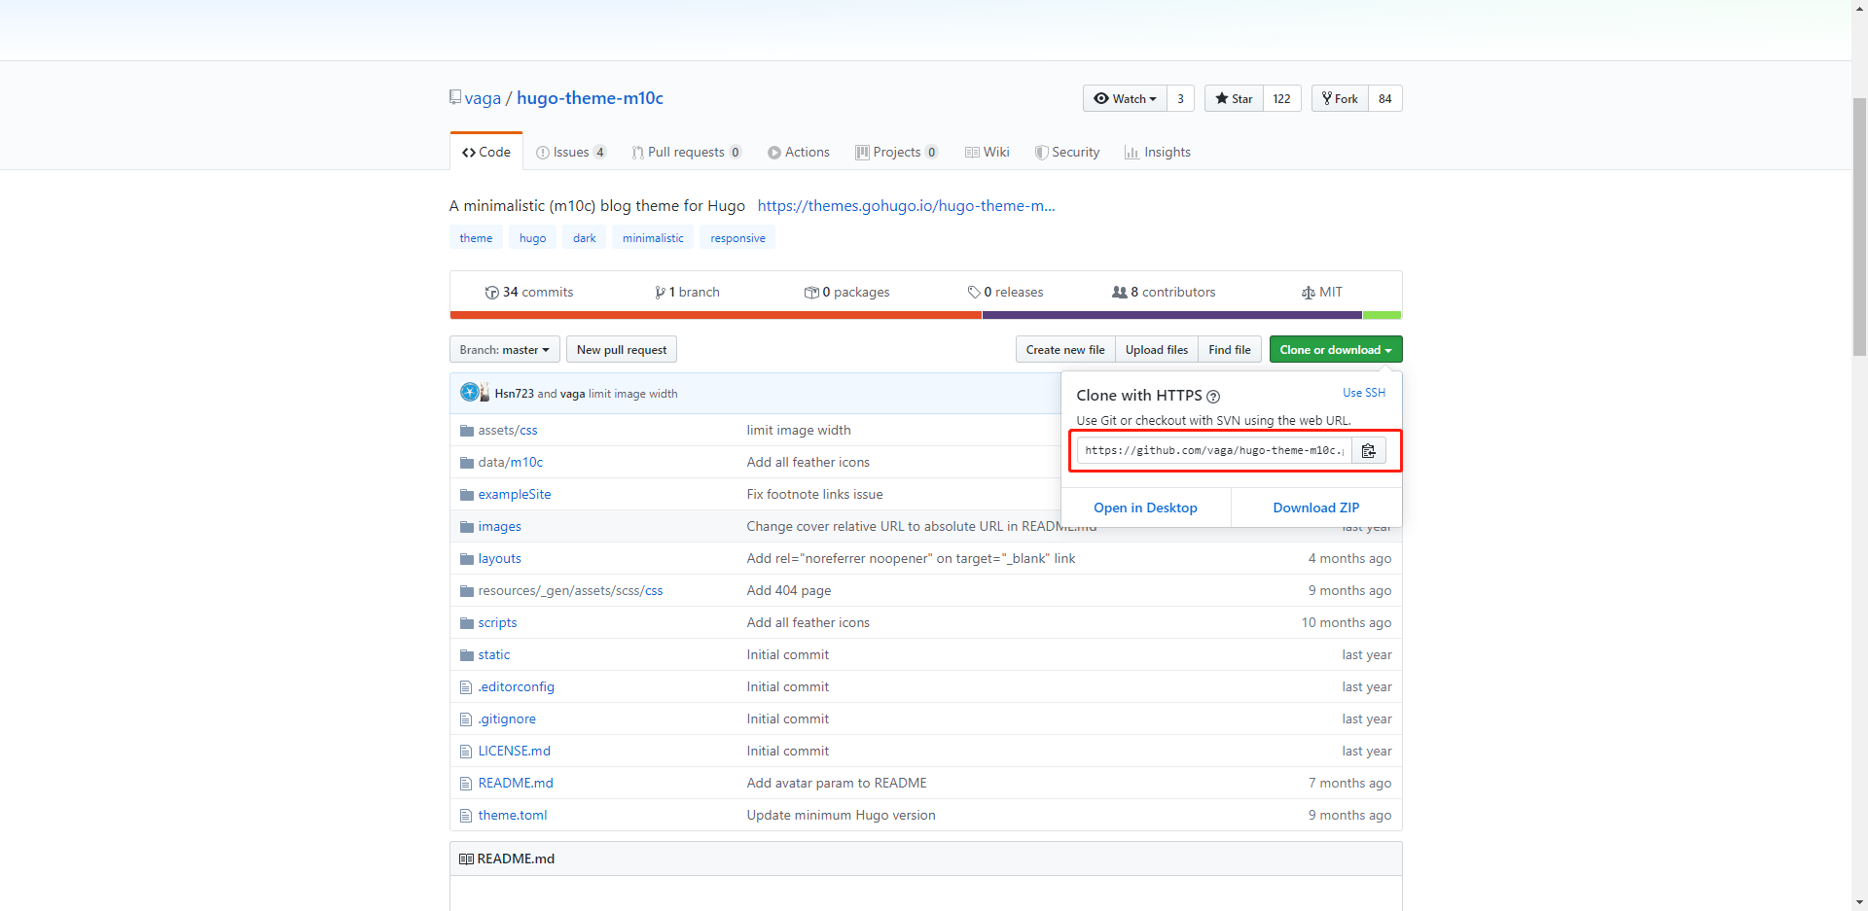Viewport: 1868px width, 911px height.
Task: Choose Open in Desktop
Action: click(1145, 508)
